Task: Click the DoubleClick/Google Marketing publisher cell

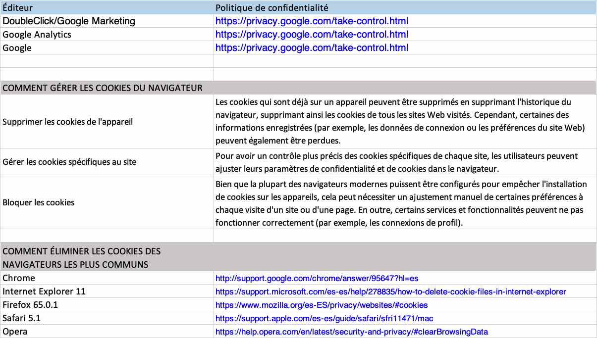Action: pos(68,21)
